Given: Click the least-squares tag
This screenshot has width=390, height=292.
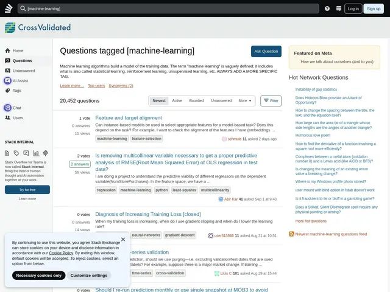Looking at the screenshot, I should click(184, 190).
